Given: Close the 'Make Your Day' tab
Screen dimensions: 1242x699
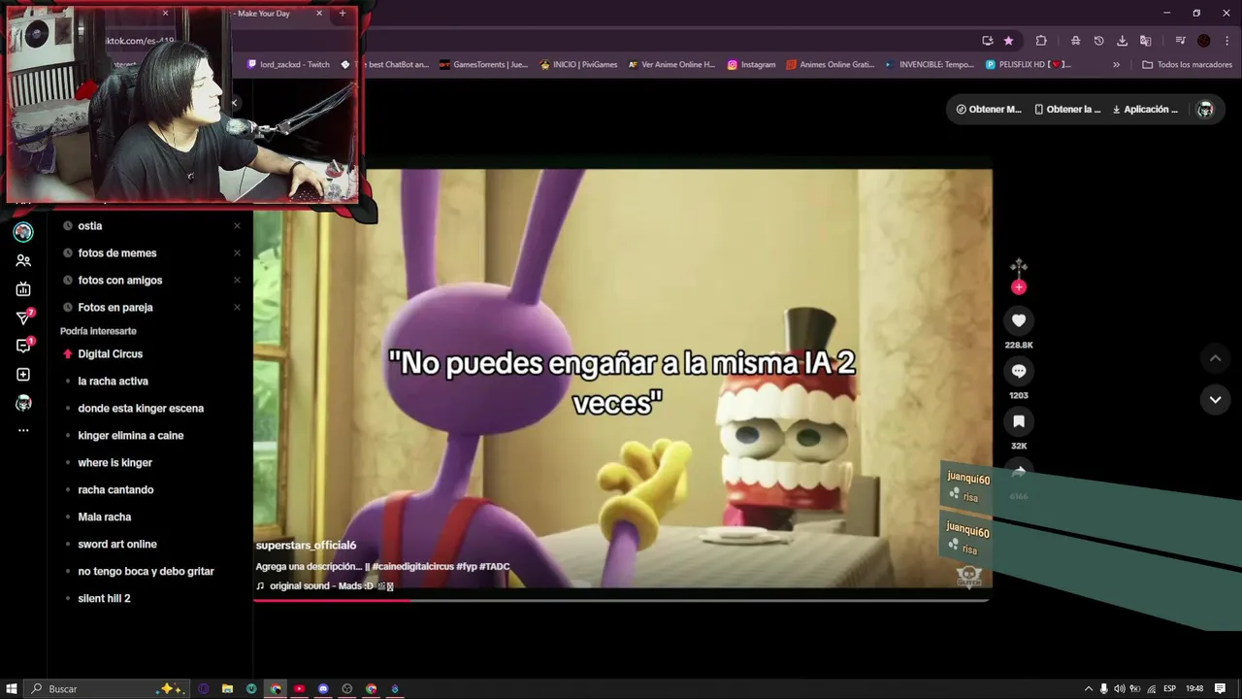Looking at the screenshot, I should 319,14.
